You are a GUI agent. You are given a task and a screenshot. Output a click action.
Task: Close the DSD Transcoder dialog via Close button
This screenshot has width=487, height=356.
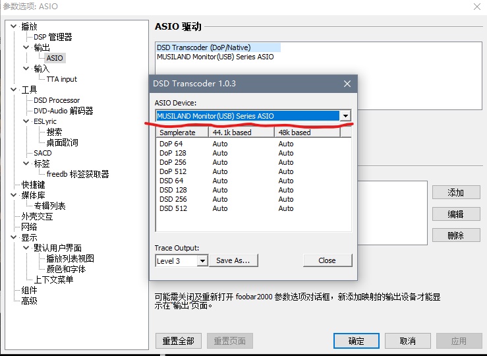point(327,260)
